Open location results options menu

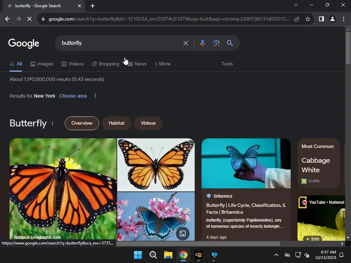coord(95,96)
